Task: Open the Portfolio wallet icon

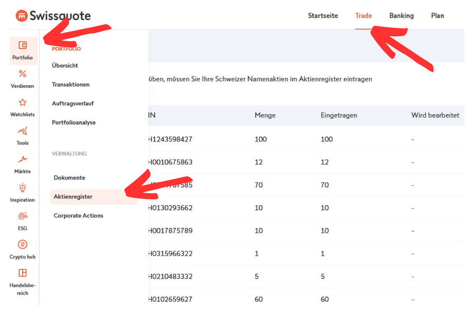Action: coord(23,45)
